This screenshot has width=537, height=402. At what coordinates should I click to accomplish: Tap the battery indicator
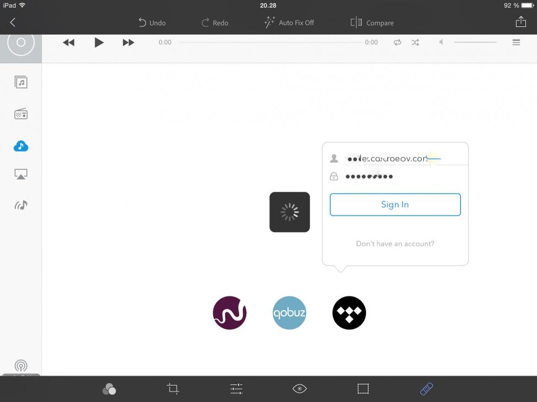(528, 5)
